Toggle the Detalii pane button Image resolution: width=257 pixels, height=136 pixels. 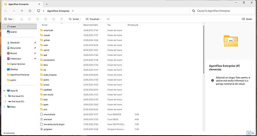pos(247,19)
